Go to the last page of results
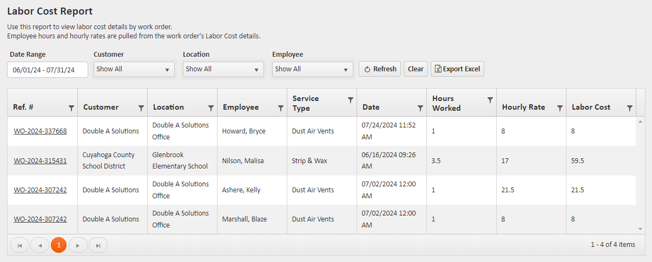Viewport: 652px width, 262px height. (98, 245)
